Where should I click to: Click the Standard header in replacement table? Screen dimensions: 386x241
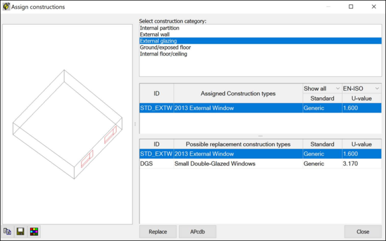(x=322, y=144)
